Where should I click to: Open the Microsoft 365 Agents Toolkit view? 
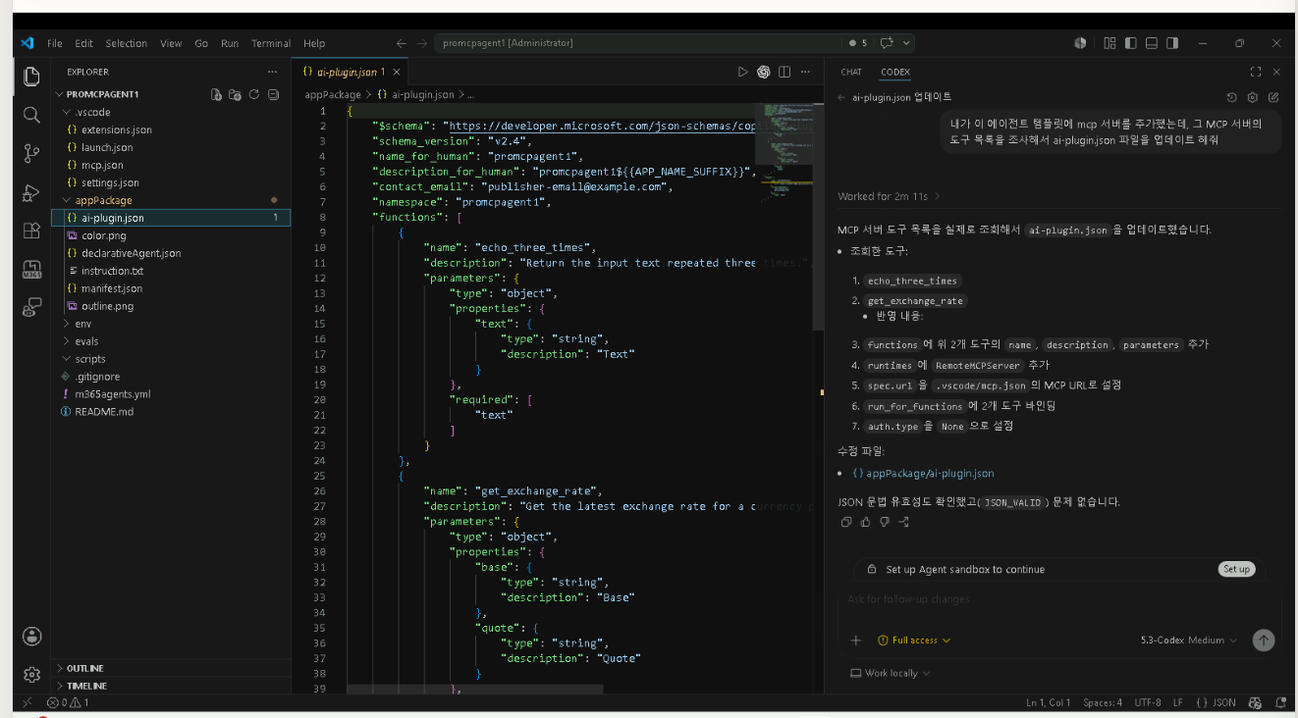coord(31,270)
